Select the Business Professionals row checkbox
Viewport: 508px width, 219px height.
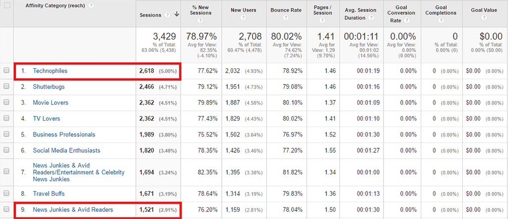coord(7,134)
